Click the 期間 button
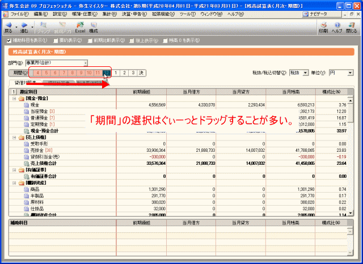This screenshot has width=363, height=264. pos(18,73)
